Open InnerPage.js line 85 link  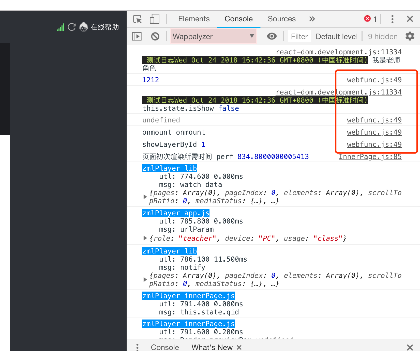click(370, 156)
